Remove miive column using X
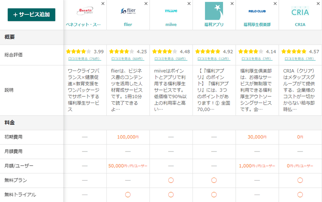This screenshot has width=322, height=202. pos(189,4)
